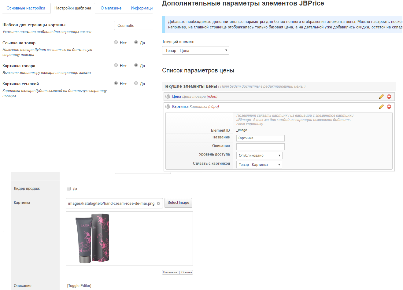
Task: Choose Нет for Картинка товара
Action: pos(116,65)
